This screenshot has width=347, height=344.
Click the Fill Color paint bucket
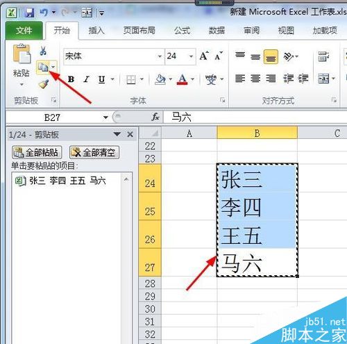tap(160, 79)
